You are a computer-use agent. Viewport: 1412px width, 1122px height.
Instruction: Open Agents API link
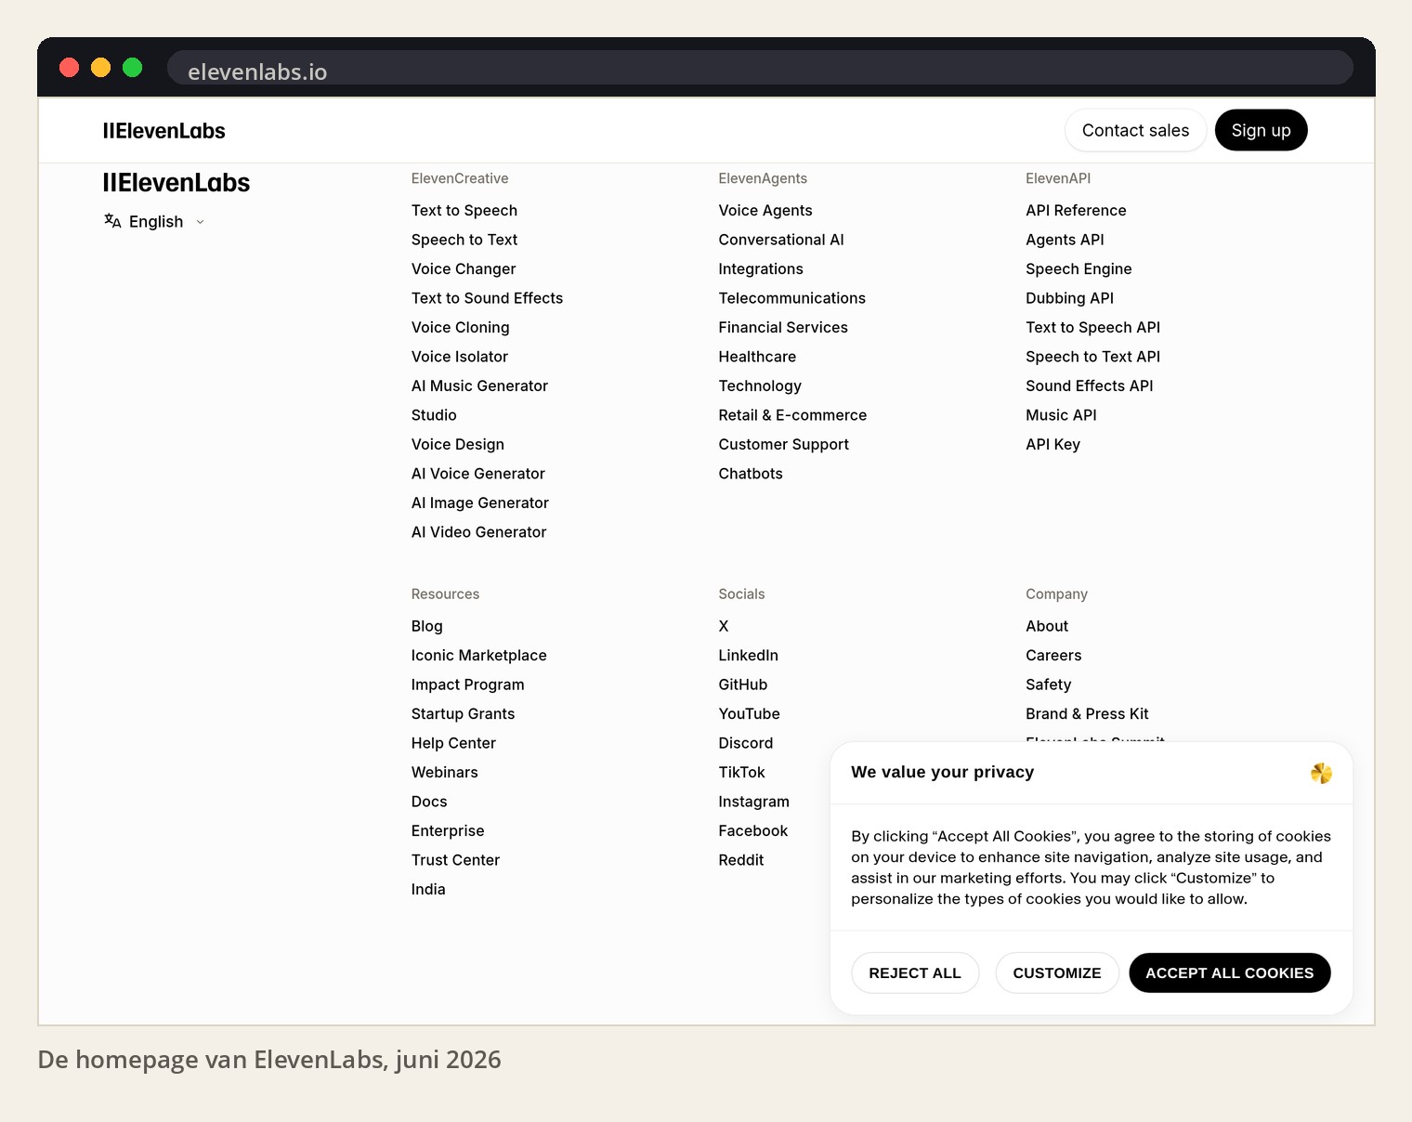[x=1065, y=240]
